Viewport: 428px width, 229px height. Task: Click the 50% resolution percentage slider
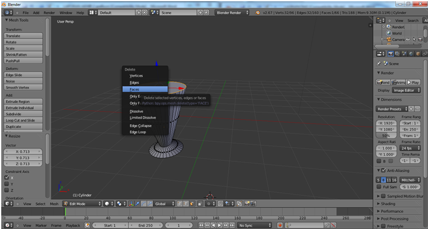(x=387, y=135)
